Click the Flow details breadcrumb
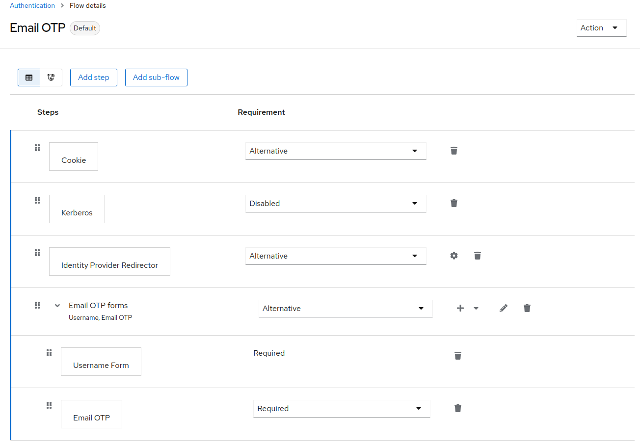Viewport: 640px width, 444px height. point(88,6)
